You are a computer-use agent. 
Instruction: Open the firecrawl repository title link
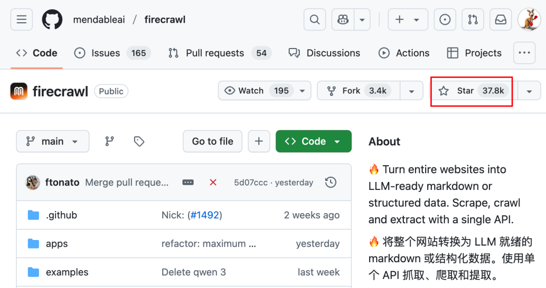60,91
